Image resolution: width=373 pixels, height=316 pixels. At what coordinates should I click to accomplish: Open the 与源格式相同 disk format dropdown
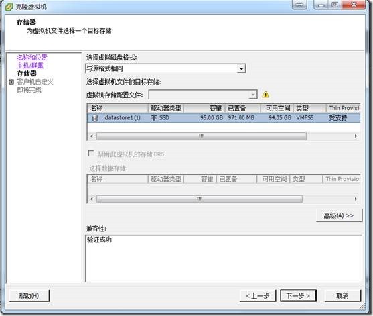[241, 69]
